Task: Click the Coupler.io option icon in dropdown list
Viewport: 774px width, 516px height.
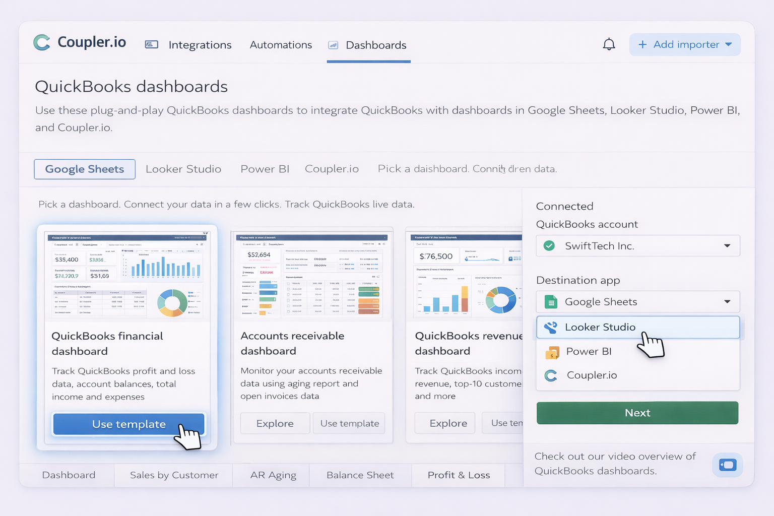Action: click(551, 375)
